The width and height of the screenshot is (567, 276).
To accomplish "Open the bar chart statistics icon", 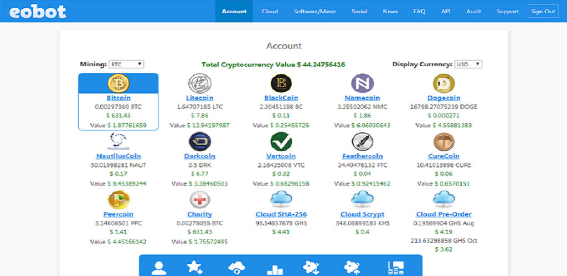I will click(275, 269).
